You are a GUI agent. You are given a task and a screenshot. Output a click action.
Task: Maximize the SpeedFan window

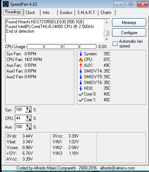pos(131,4)
